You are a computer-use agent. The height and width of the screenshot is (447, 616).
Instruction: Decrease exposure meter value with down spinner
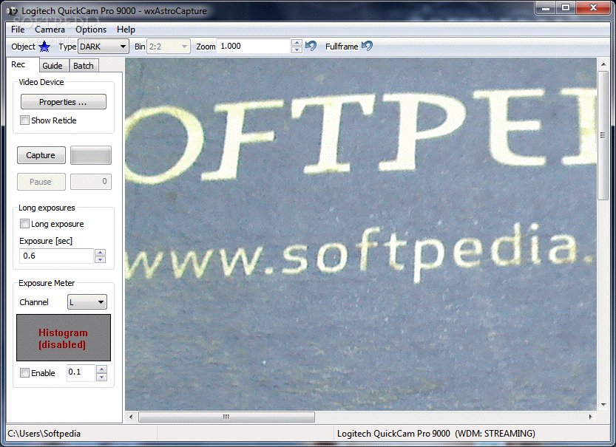click(101, 377)
